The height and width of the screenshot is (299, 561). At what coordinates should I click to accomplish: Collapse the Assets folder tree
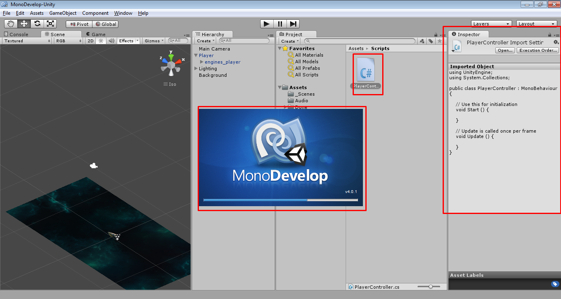click(x=280, y=87)
